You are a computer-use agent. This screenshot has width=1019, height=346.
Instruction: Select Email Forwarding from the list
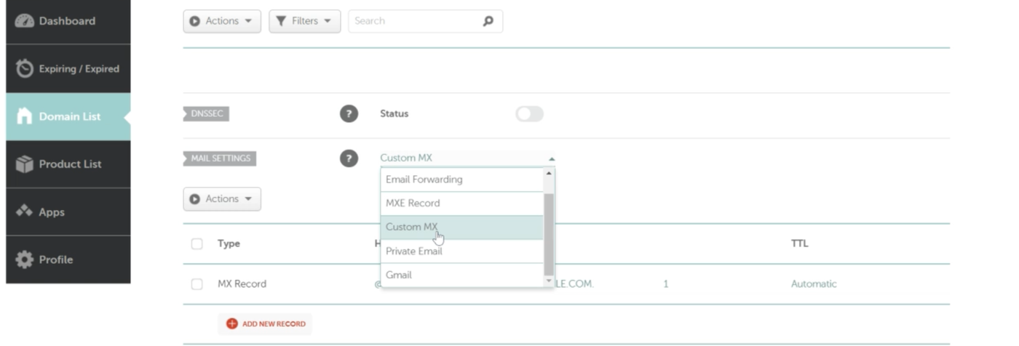pos(424,180)
